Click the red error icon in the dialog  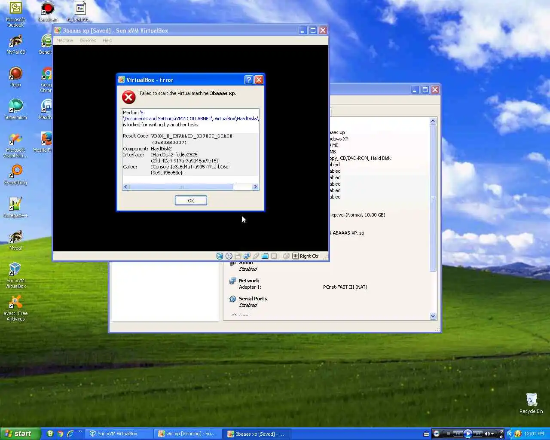click(128, 97)
